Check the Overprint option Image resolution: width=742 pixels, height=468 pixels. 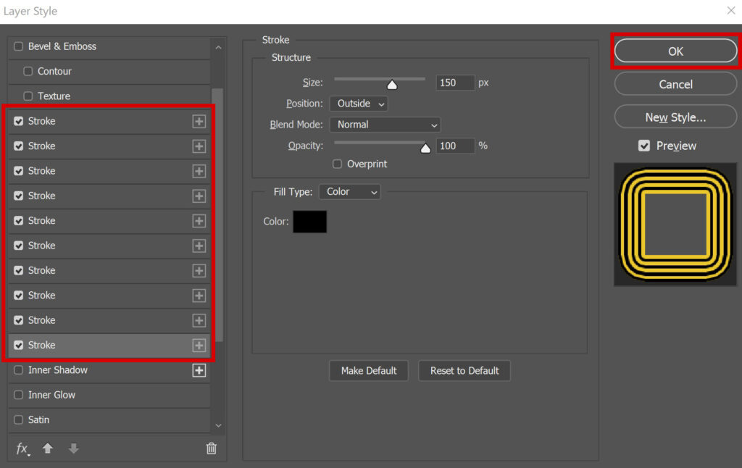click(x=337, y=164)
